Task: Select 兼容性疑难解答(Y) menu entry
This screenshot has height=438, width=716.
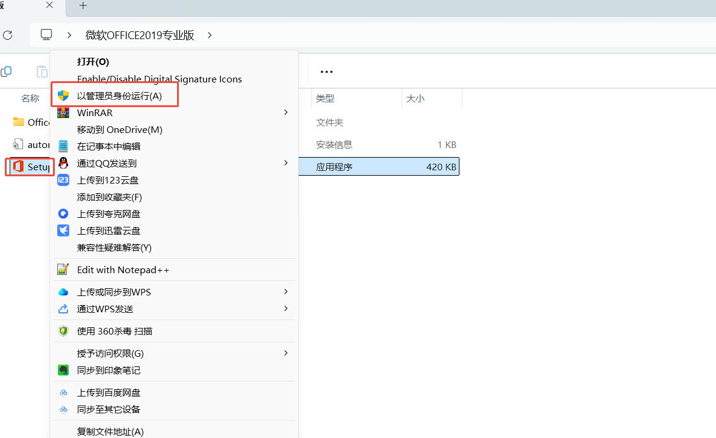Action: tap(114, 247)
